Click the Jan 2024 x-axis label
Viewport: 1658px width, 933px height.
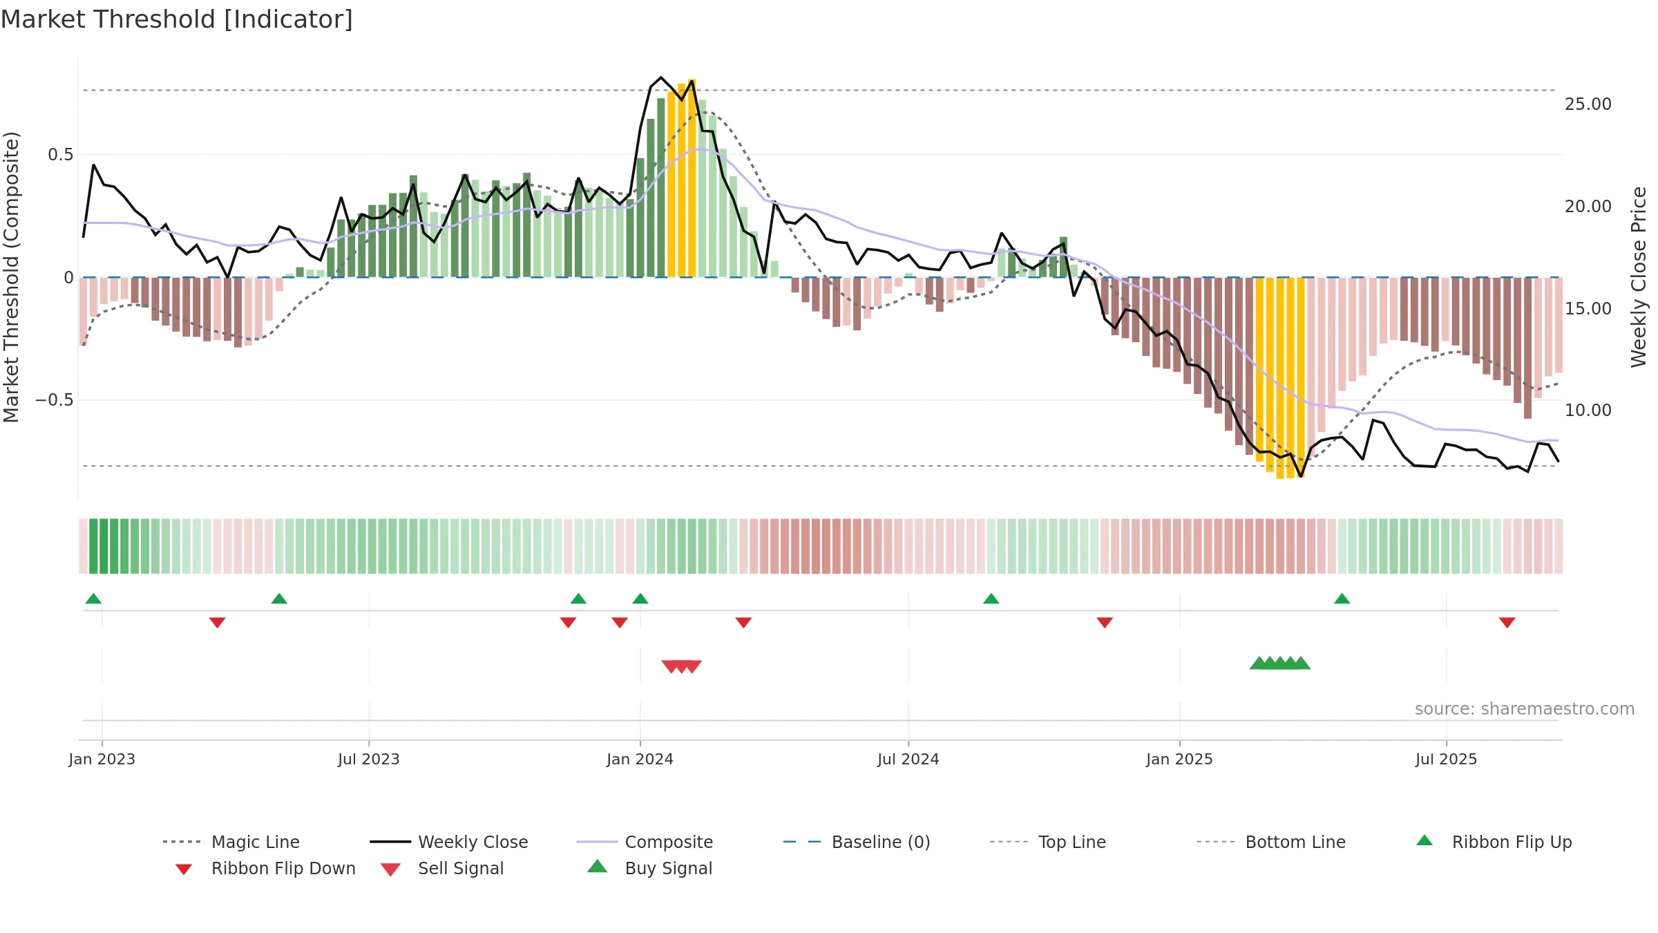tap(640, 759)
